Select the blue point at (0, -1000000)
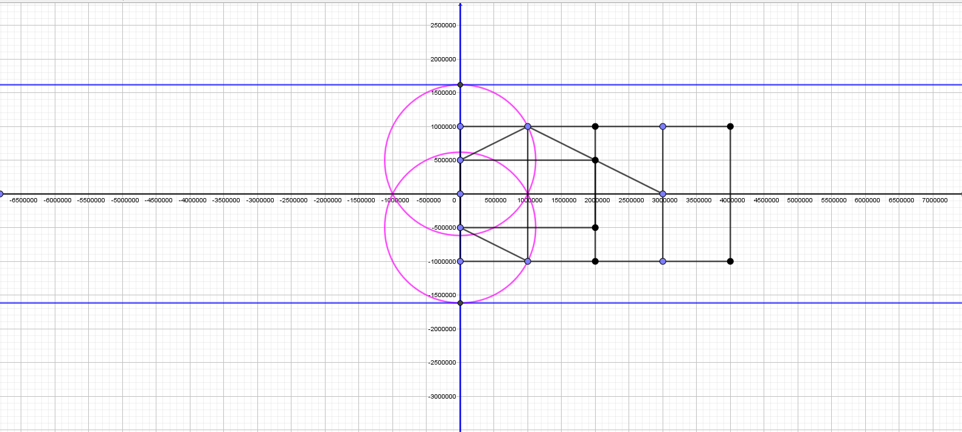The image size is (962, 432). (x=460, y=261)
